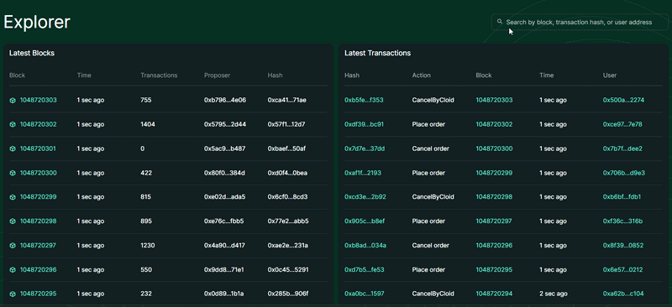
Task: Click proposer 0xb796...4e06
Action: coord(225,100)
